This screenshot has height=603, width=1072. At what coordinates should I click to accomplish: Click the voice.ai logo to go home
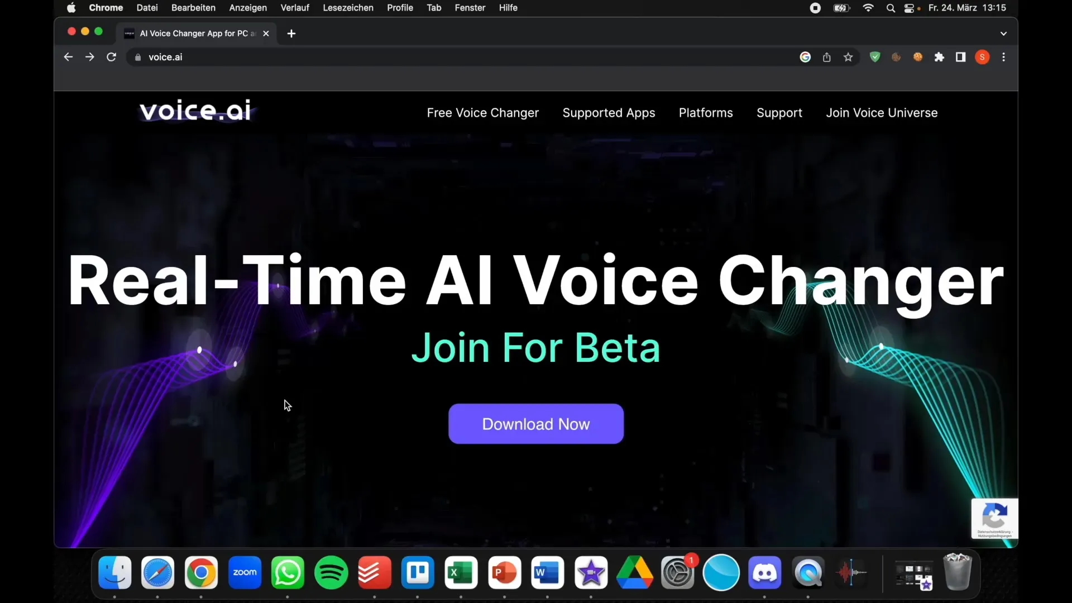point(195,112)
